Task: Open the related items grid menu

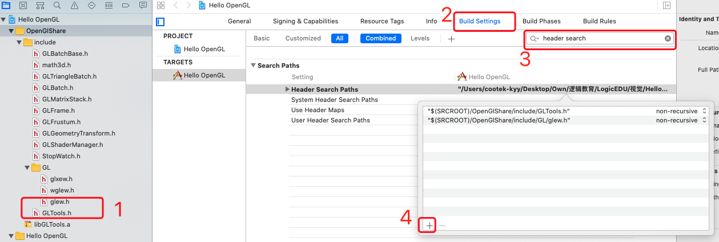Action: tap(160, 5)
